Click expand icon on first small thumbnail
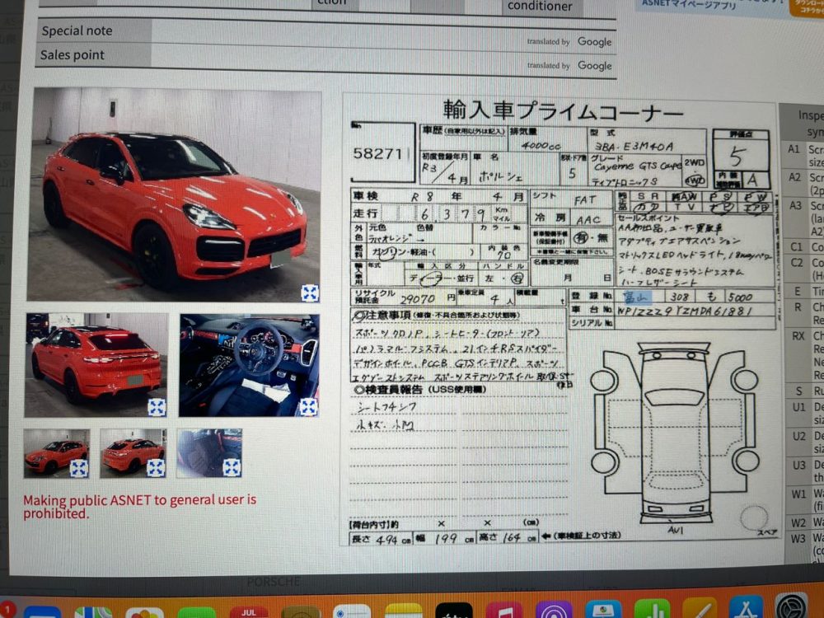824x618 pixels. click(x=79, y=468)
